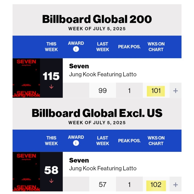Select Jung Kook Featuring Latto in Excl. US row
194x194 pixels.
[x=103, y=168]
